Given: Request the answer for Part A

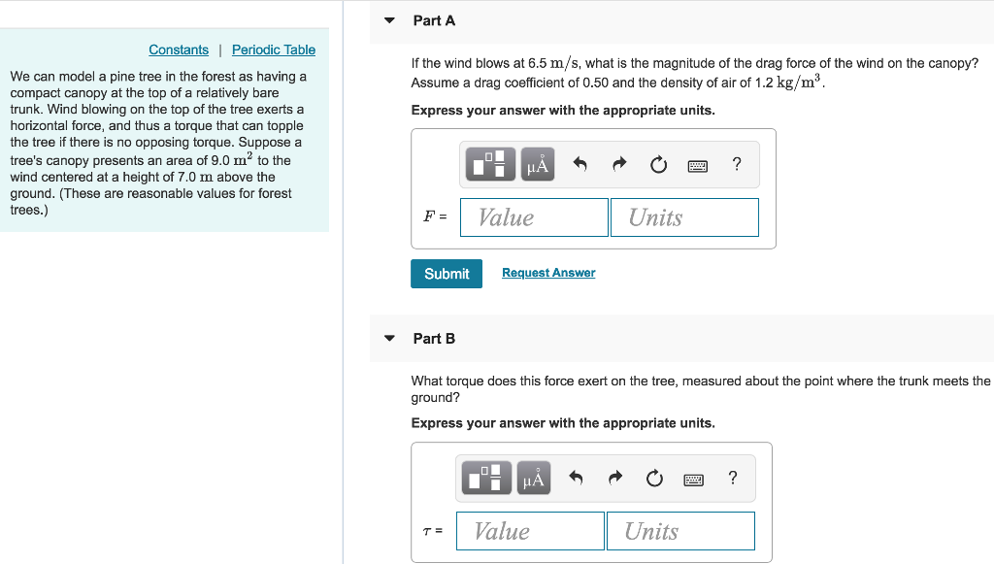Looking at the screenshot, I should click(547, 273).
